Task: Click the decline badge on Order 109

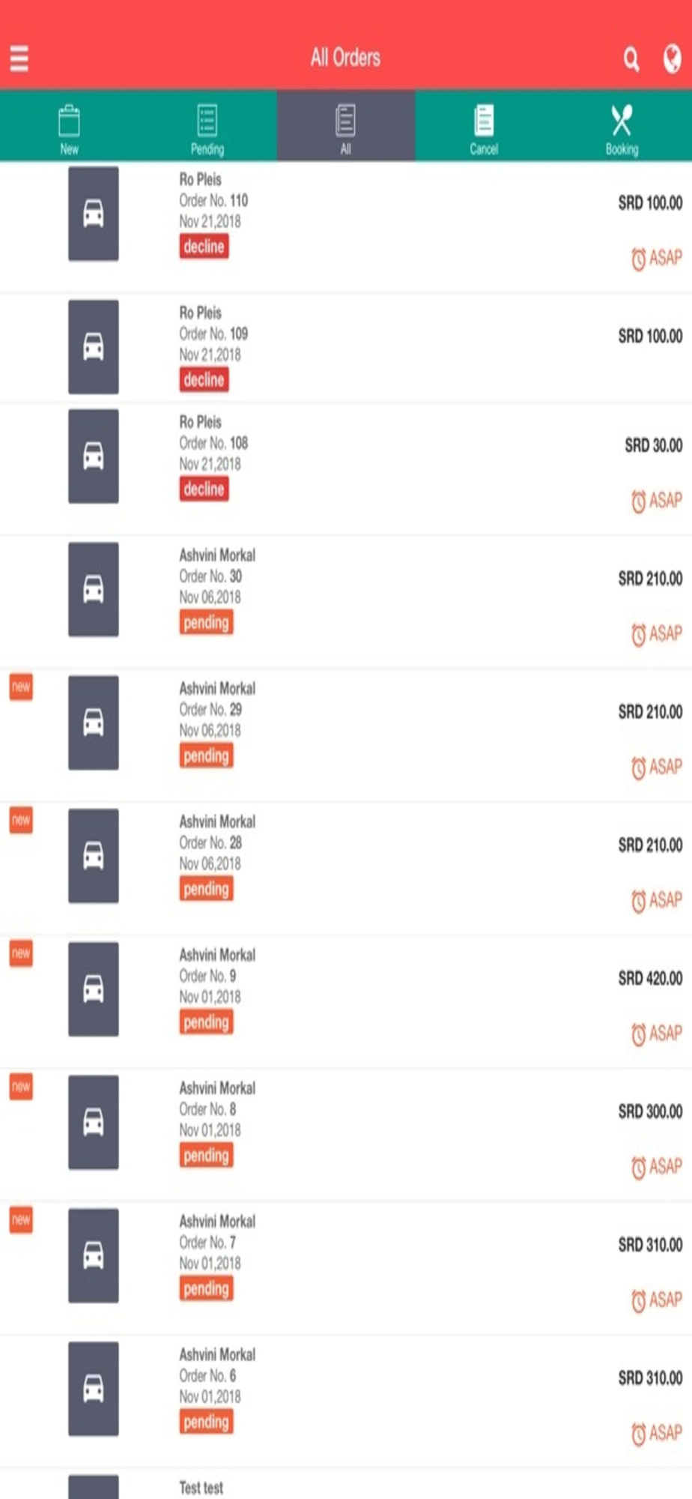Action: point(204,379)
